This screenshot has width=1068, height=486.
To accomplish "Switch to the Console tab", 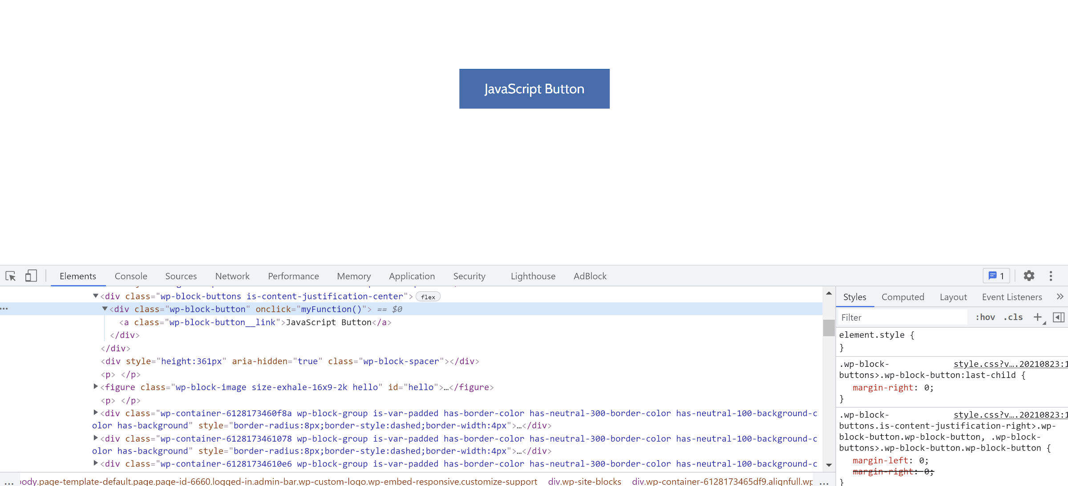I will pyautogui.click(x=131, y=276).
